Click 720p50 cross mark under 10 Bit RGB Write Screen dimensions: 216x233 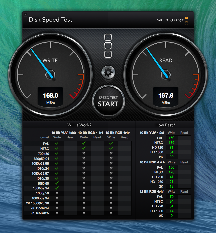click(x=84, y=153)
